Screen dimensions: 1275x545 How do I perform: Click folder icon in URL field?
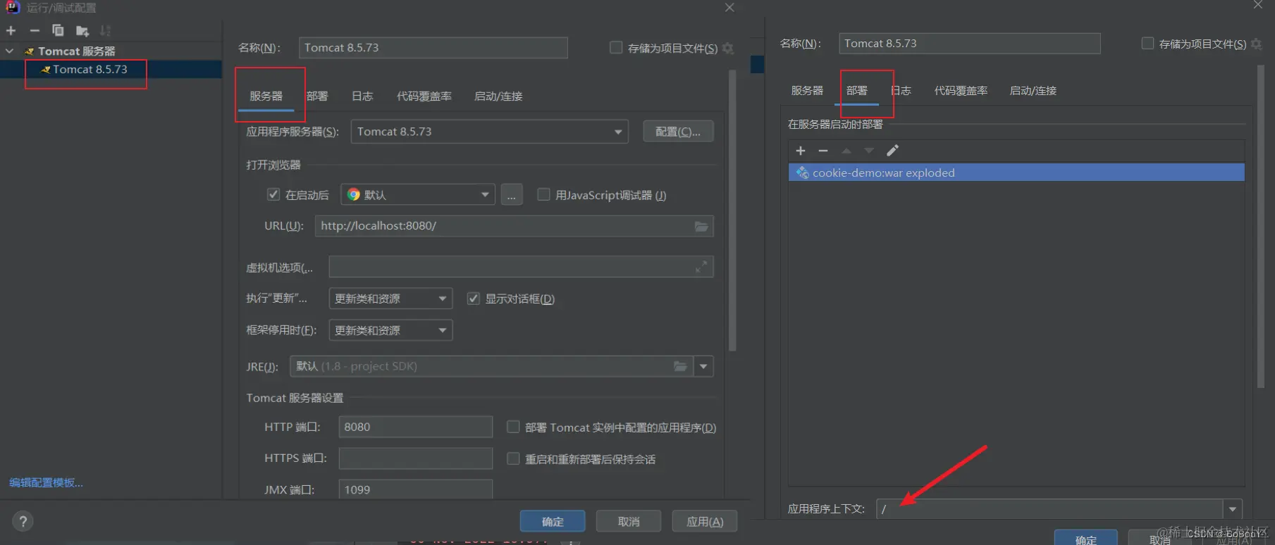pos(701,226)
